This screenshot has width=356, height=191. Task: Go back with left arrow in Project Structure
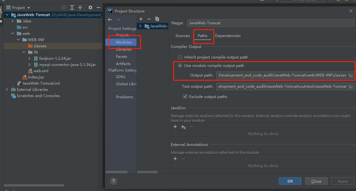point(110,20)
